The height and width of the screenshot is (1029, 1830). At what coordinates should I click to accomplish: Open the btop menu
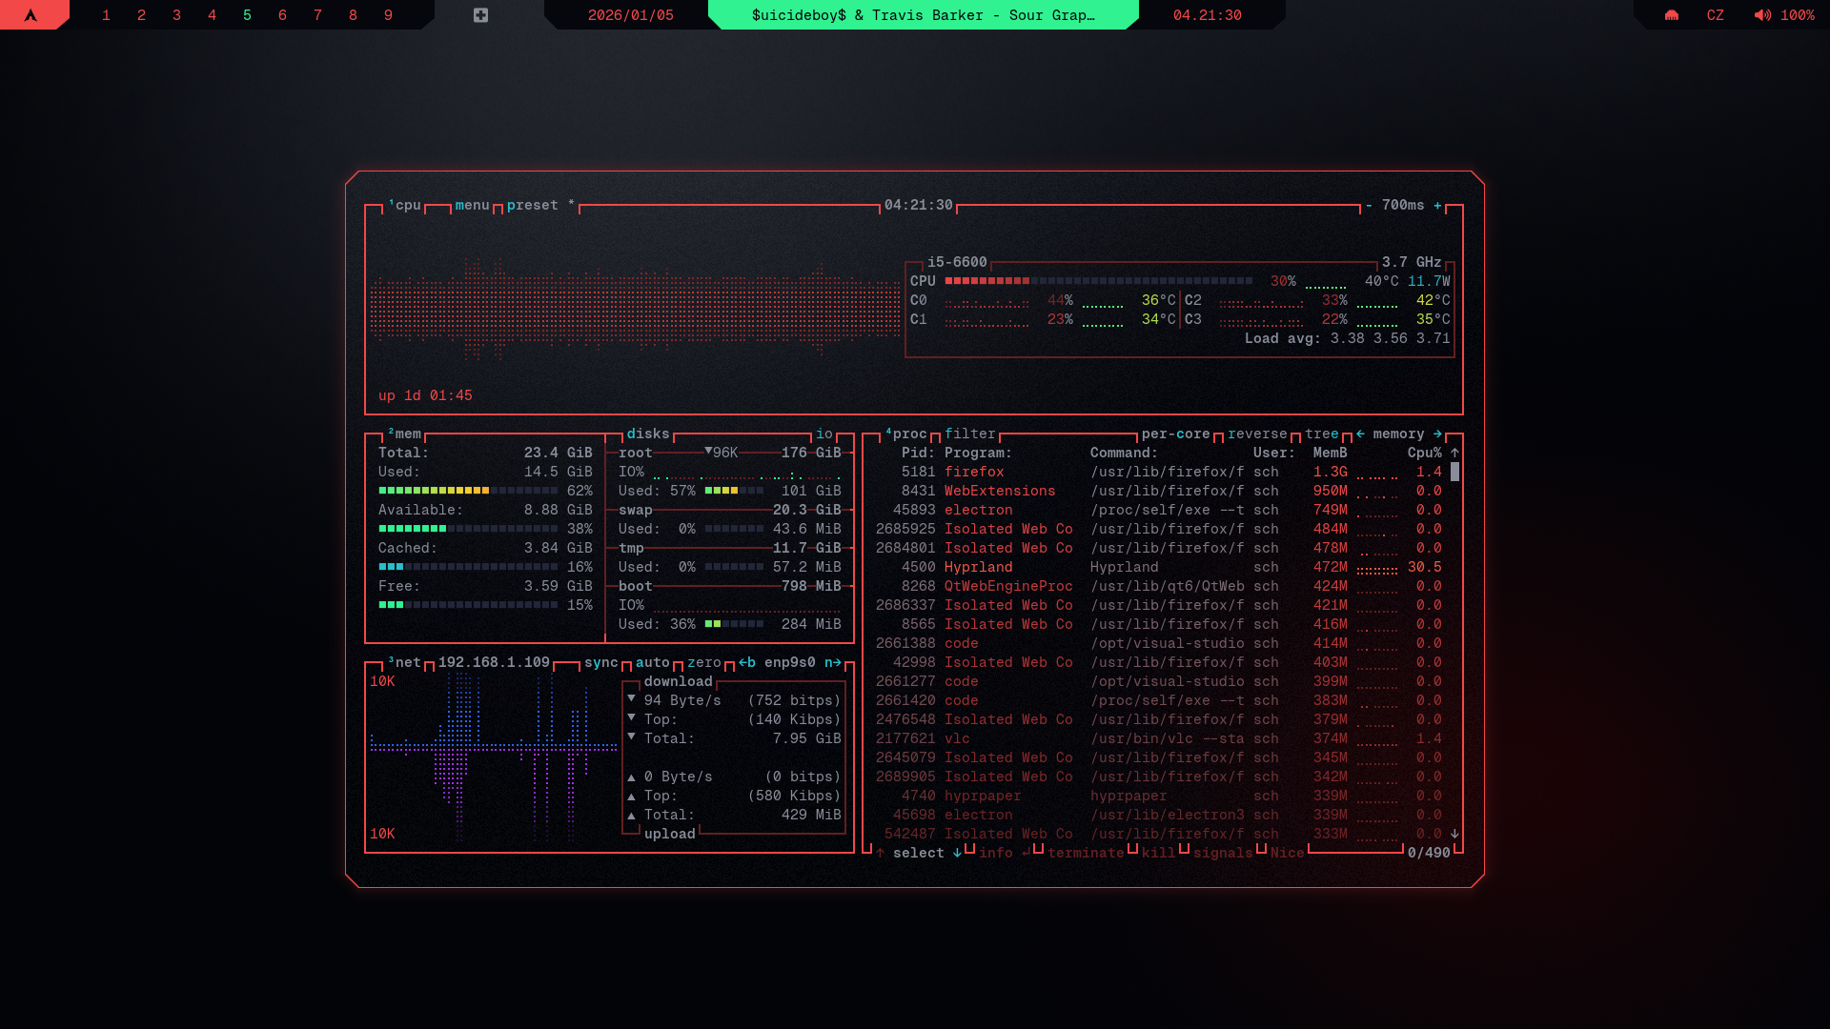click(472, 206)
